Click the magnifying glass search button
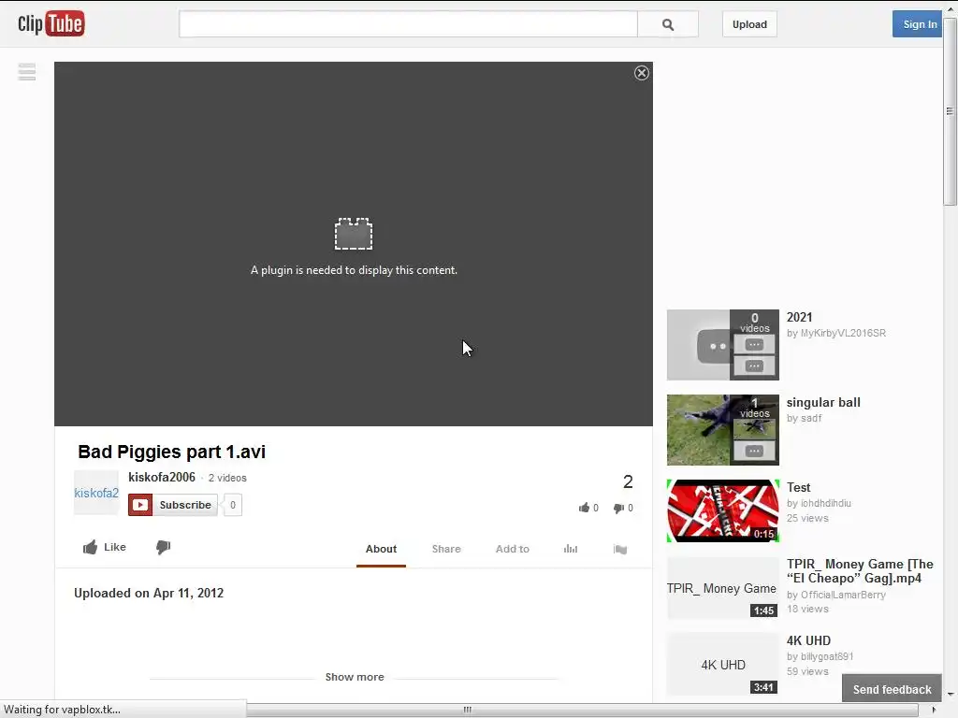Image resolution: width=958 pixels, height=718 pixels. pyautogui.click(x=668, y=24)
